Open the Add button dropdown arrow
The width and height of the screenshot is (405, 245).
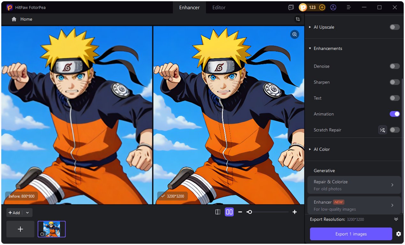[x=27, y=213]
